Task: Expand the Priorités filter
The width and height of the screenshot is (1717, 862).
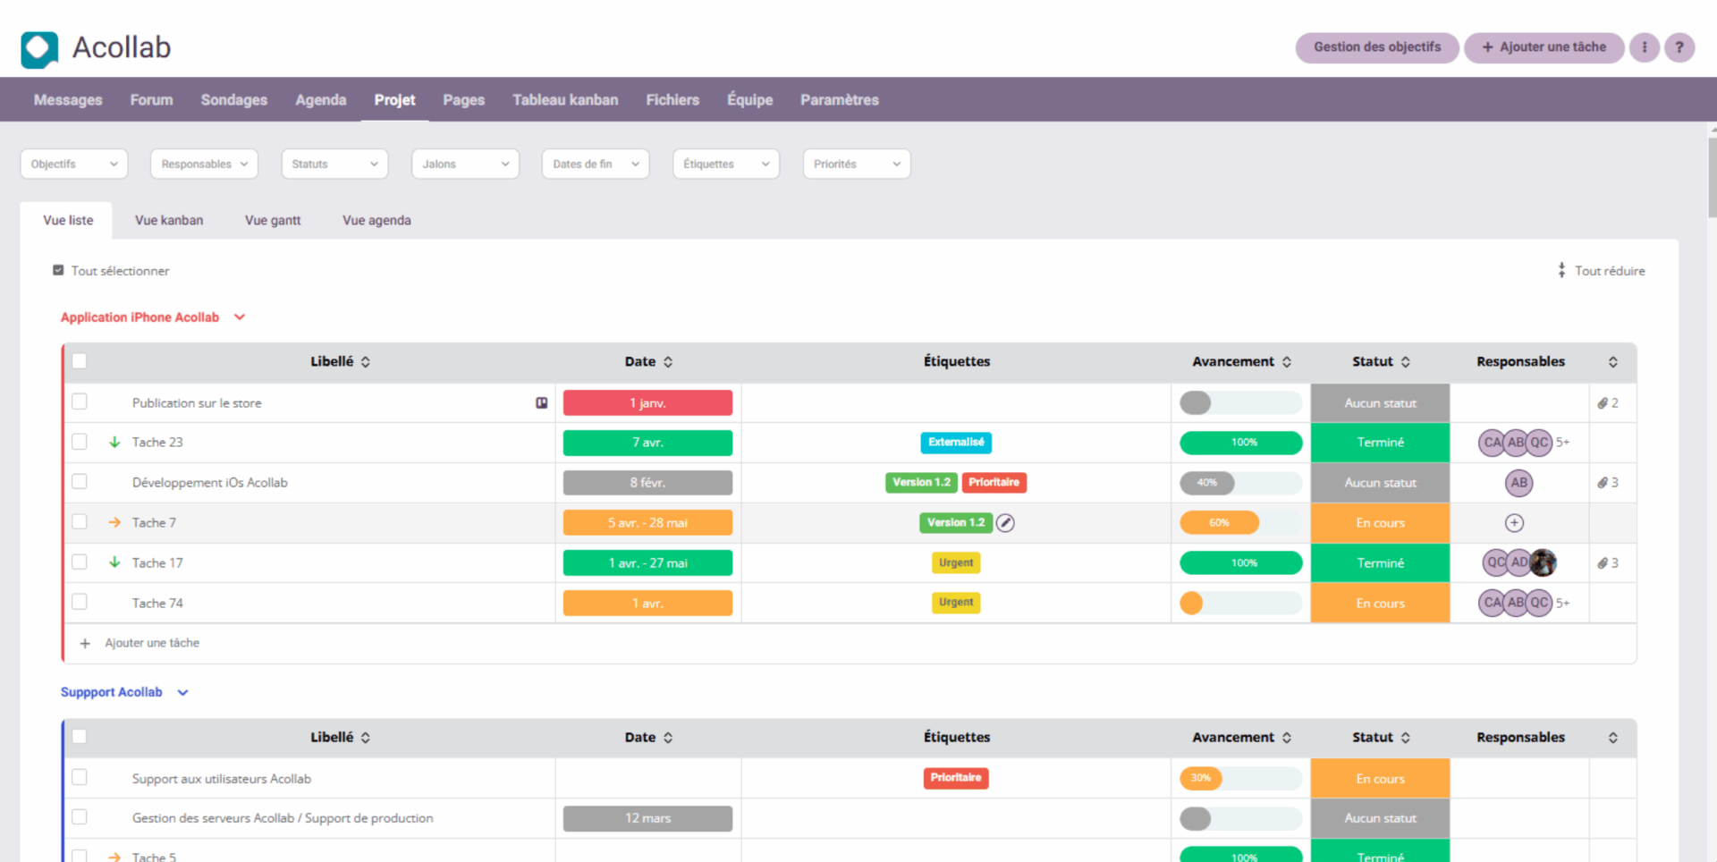Action: (856, 164)
